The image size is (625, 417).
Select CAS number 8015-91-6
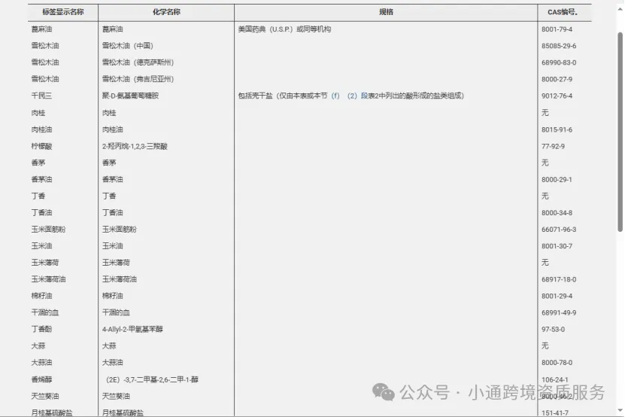(557, 129)
